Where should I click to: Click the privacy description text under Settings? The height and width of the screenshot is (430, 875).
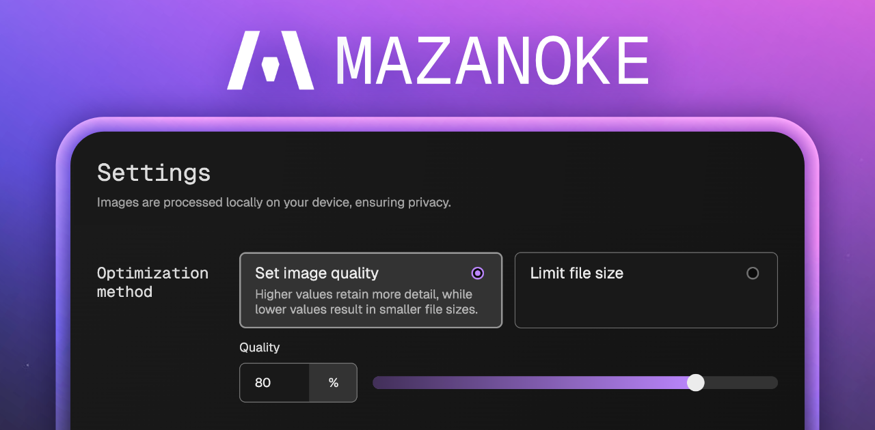275,202
